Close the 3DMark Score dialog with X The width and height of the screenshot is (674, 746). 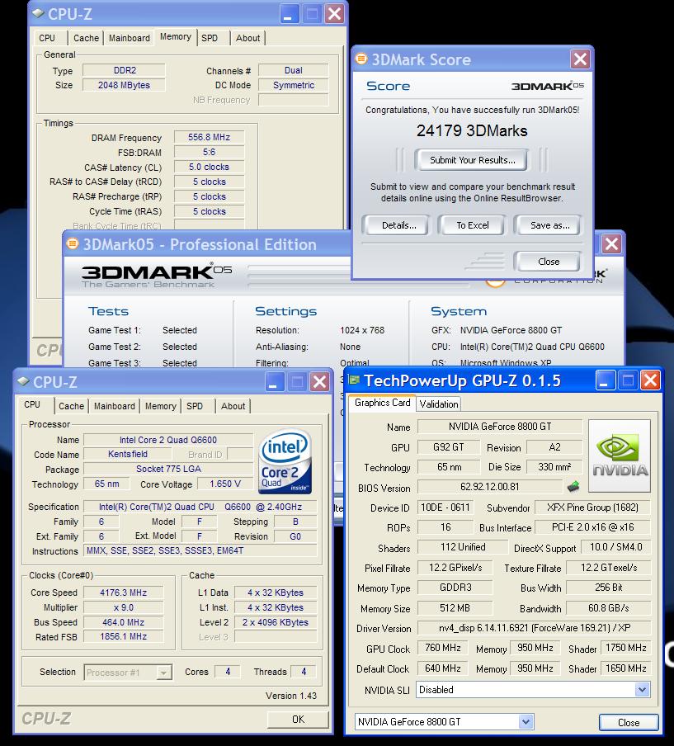pyautogui.click(x=580, y=59)
